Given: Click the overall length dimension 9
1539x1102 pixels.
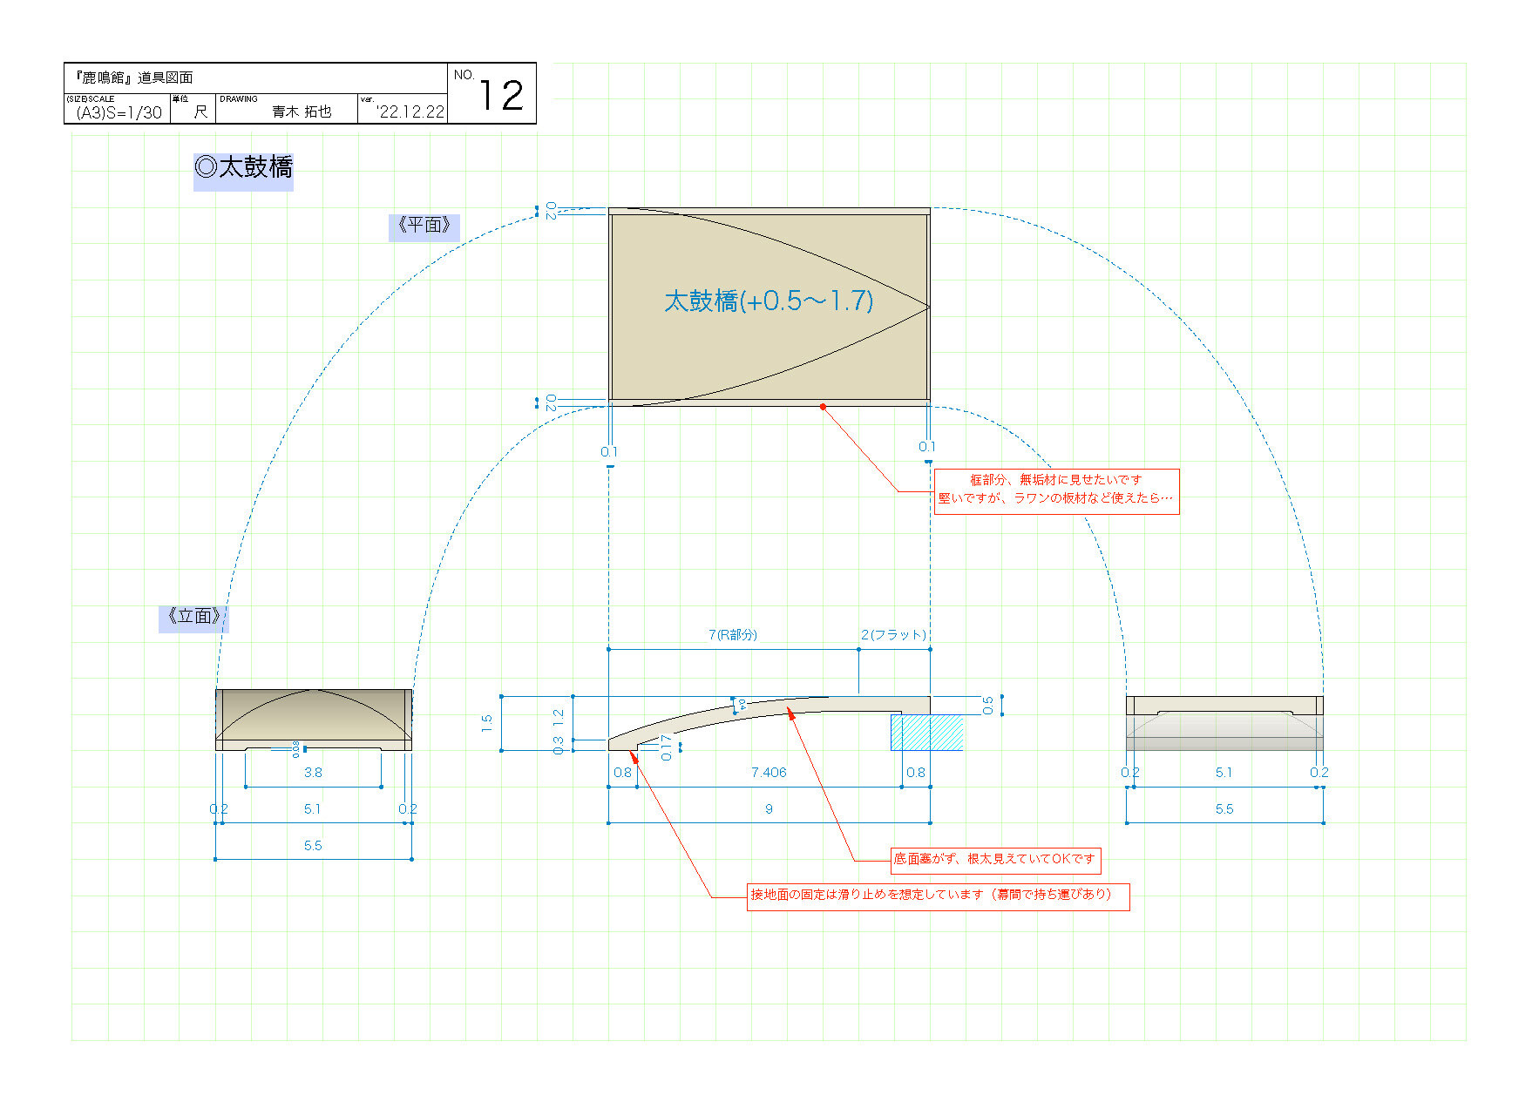Looking at the screenshot, I should coord(769,809).
